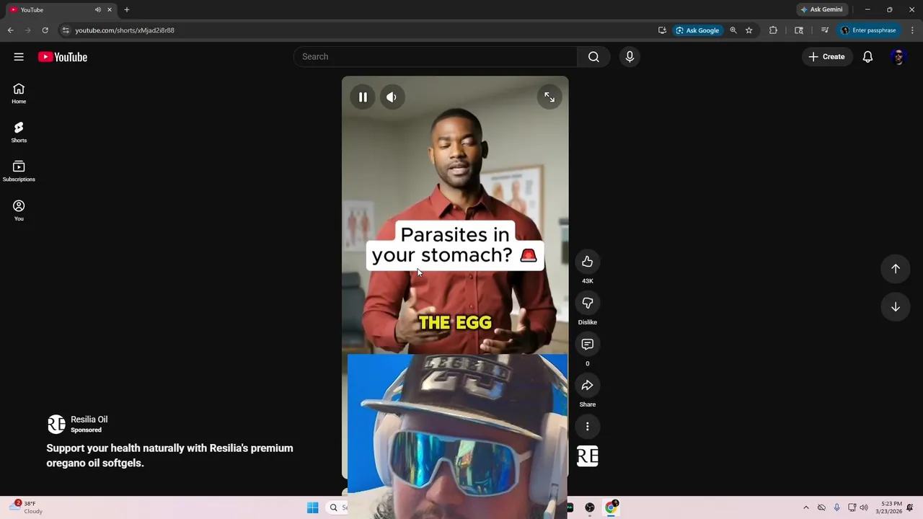Pause the playing Short

pyautogui.click(x=363, y=97)
